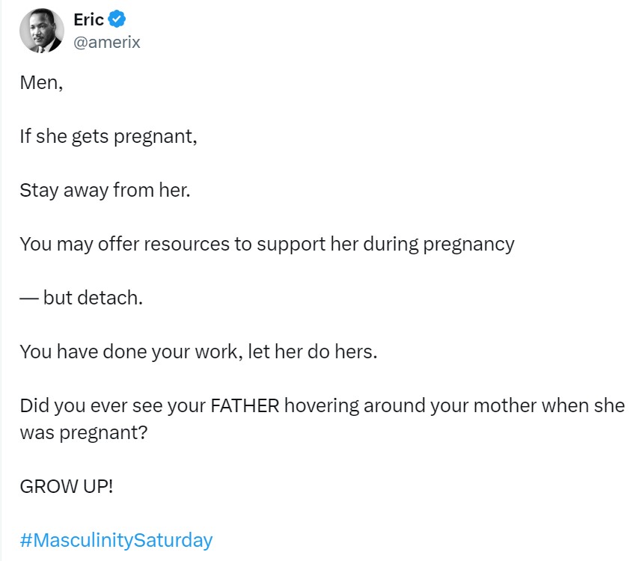Click the "Stay away from her." line
636x561 pixels.
(x=106, y=191)
